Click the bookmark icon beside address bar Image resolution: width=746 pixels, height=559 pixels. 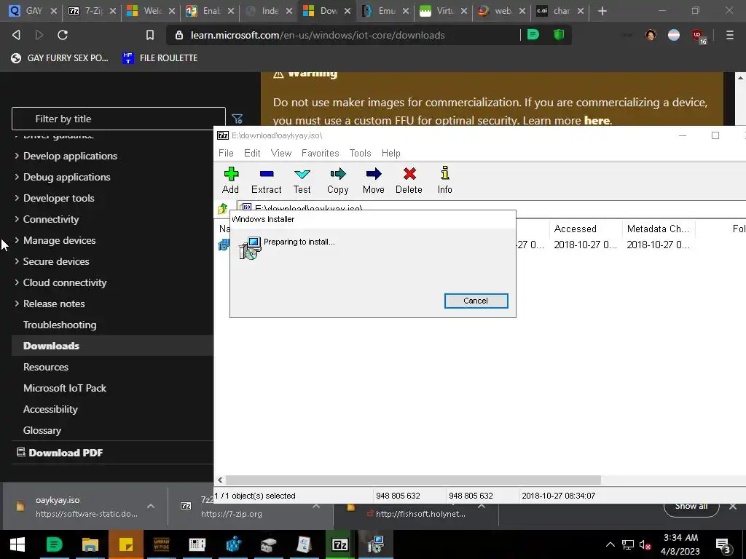tap(150, 35)
